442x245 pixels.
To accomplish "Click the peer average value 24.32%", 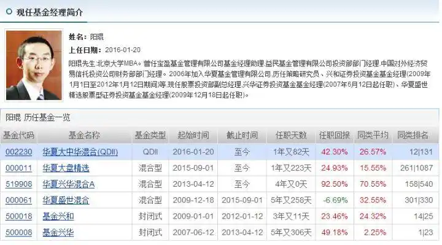I will (373, 216).
